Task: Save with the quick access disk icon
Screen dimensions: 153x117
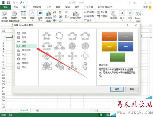Action: (x=9, y=2)
